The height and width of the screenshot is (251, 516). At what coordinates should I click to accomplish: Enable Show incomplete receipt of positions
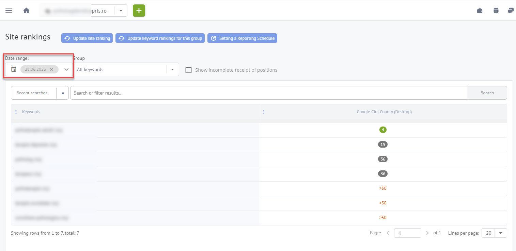click(188, 70)
